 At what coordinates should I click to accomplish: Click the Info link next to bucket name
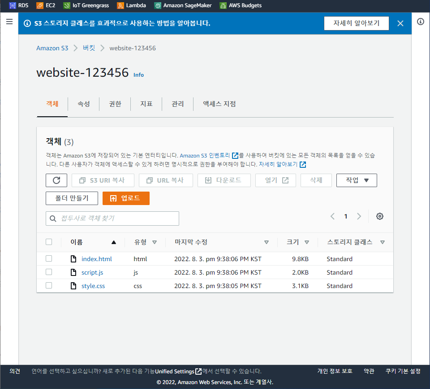138,75
